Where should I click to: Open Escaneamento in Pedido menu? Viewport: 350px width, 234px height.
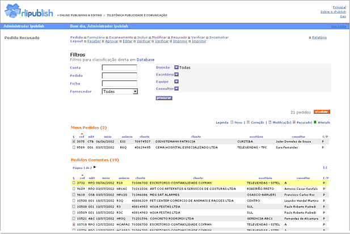click(121, 37)
